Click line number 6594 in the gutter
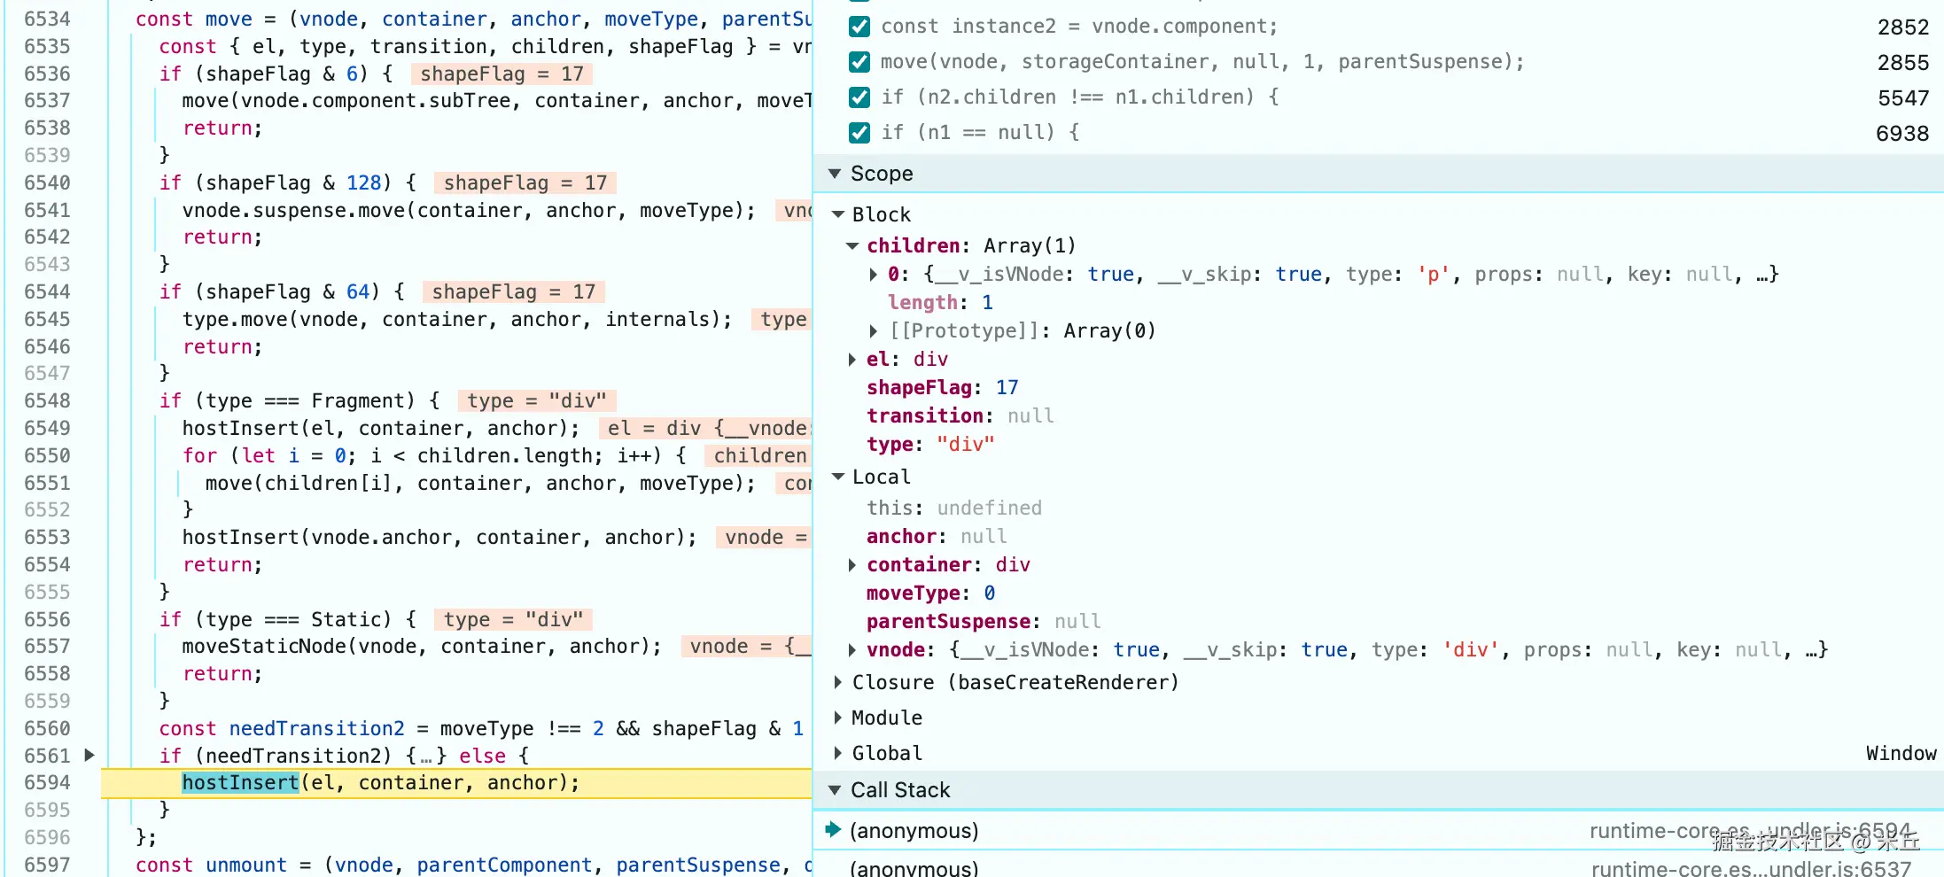 47,783
